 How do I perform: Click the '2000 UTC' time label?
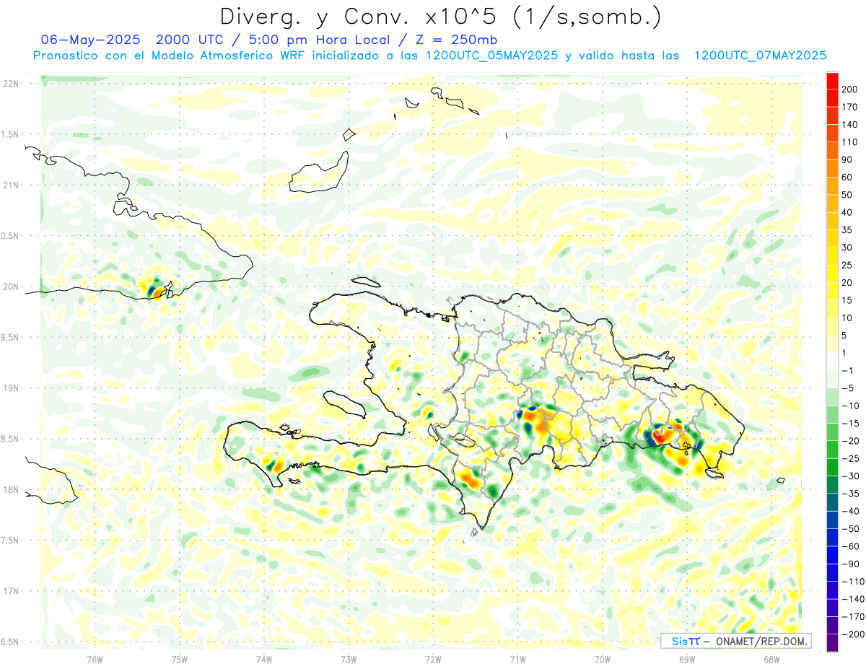click(x=192, y=39)
